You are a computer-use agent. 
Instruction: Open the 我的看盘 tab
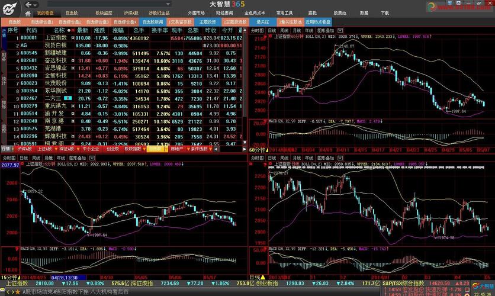[45, 13]
